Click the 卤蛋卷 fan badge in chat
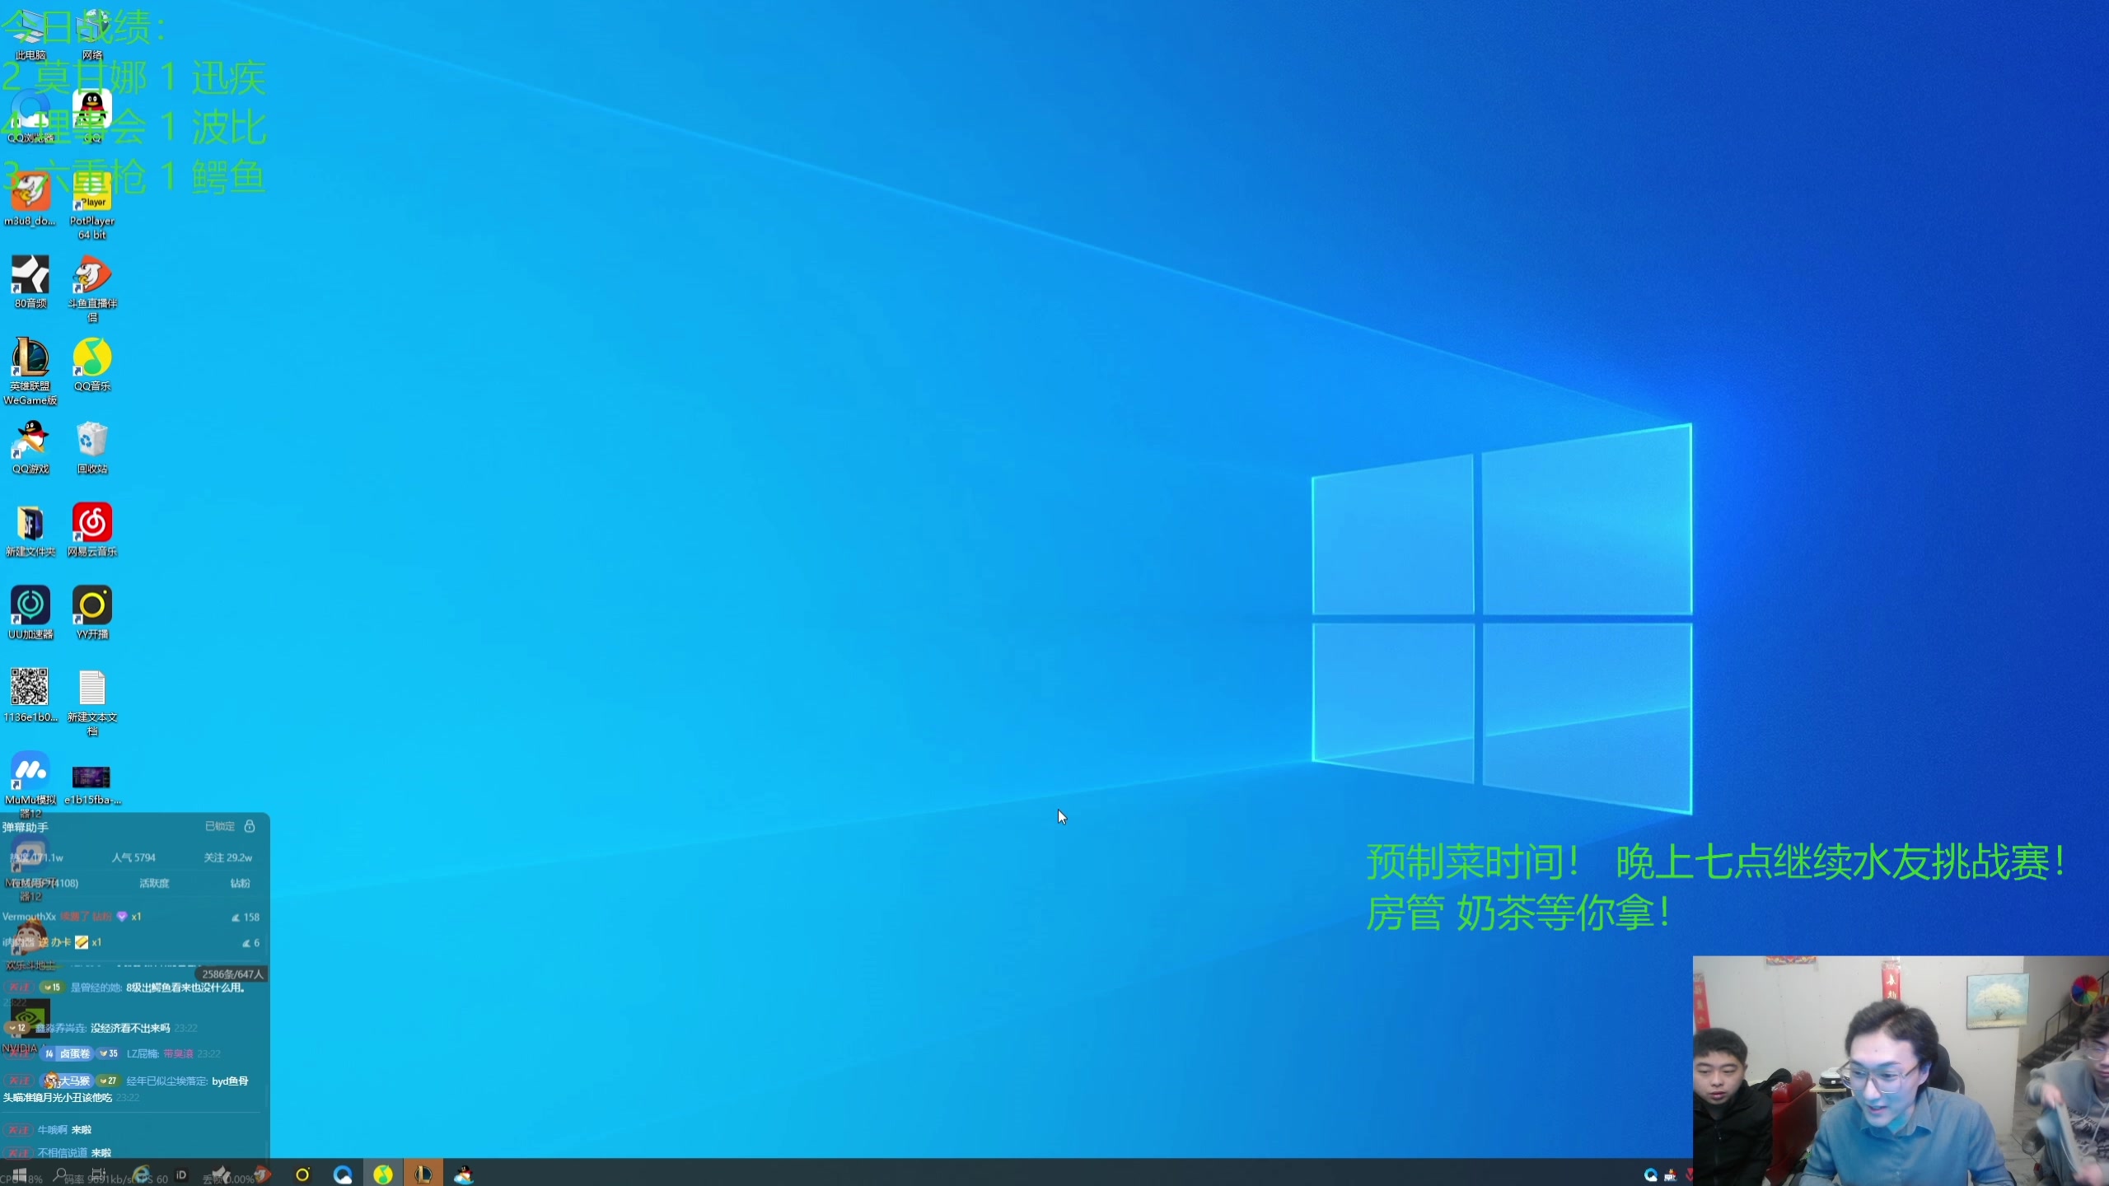The height and width of the screenshot is (1186, 2109). point(67,1053)
